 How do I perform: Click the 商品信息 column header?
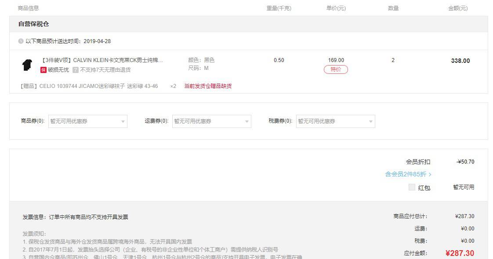tap(28, 8)
